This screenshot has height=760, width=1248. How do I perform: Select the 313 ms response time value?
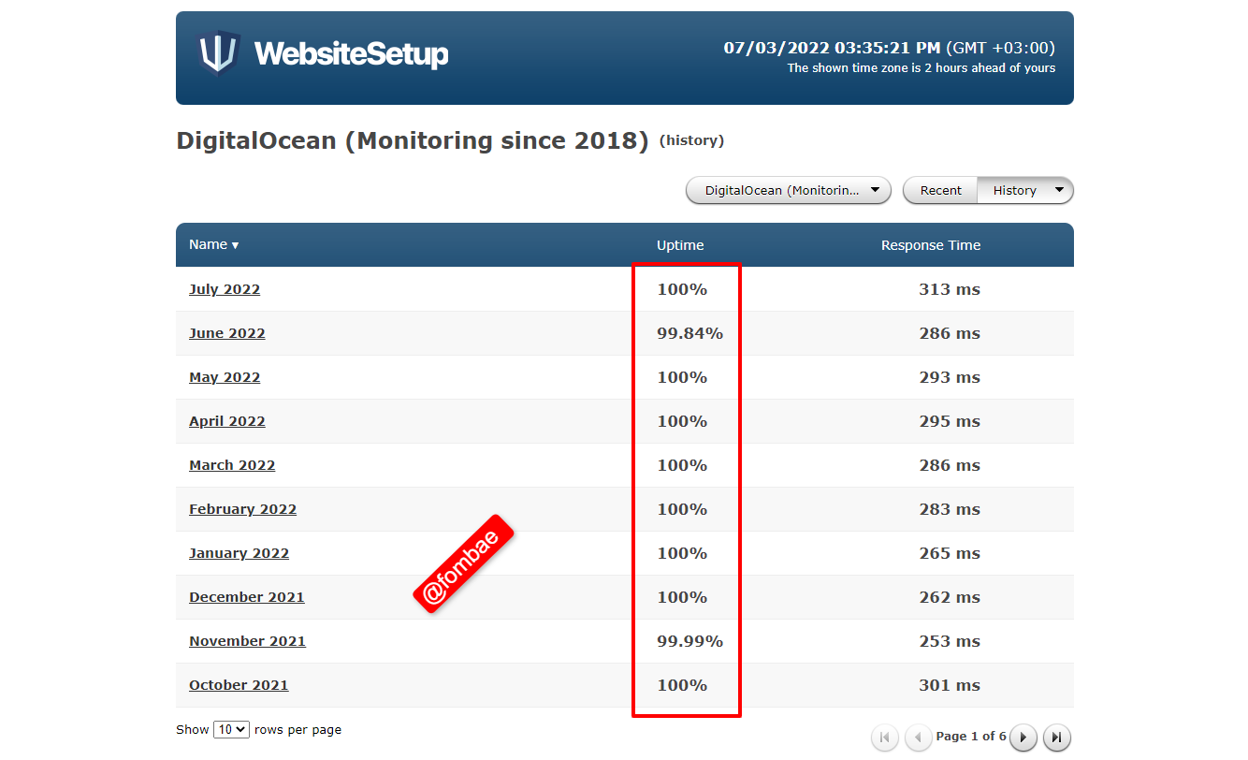click(x=950, y=289)
